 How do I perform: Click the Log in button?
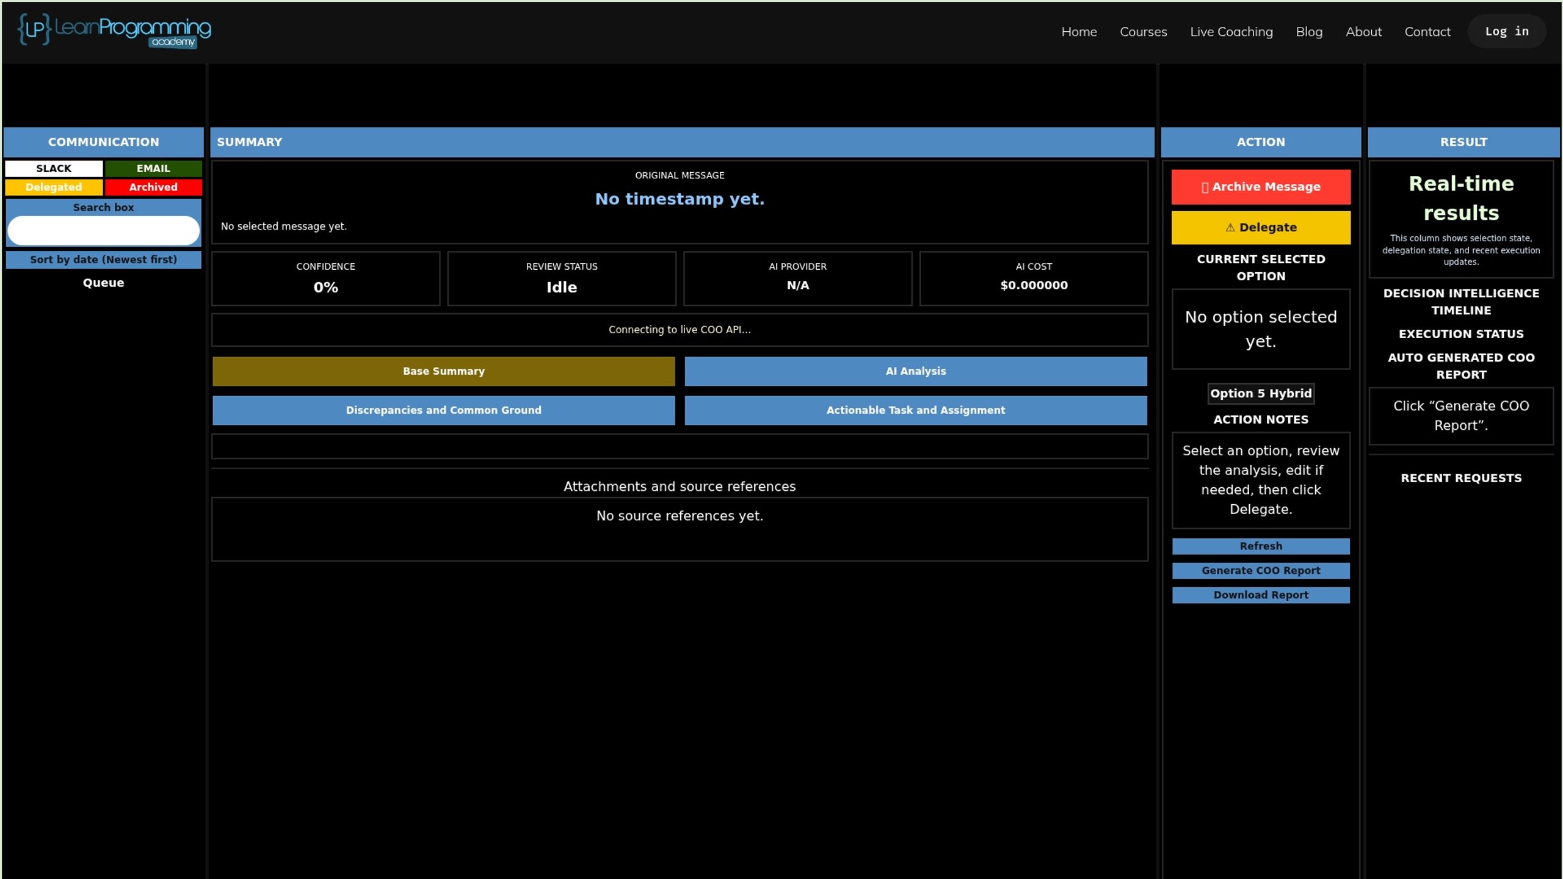(x=1507, y=31)
